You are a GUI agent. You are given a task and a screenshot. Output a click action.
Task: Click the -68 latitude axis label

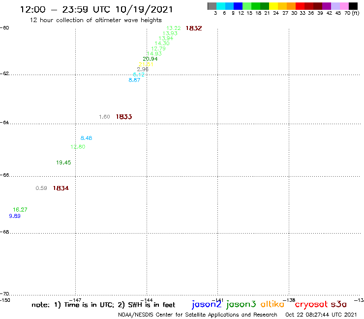tap(4, 232)
